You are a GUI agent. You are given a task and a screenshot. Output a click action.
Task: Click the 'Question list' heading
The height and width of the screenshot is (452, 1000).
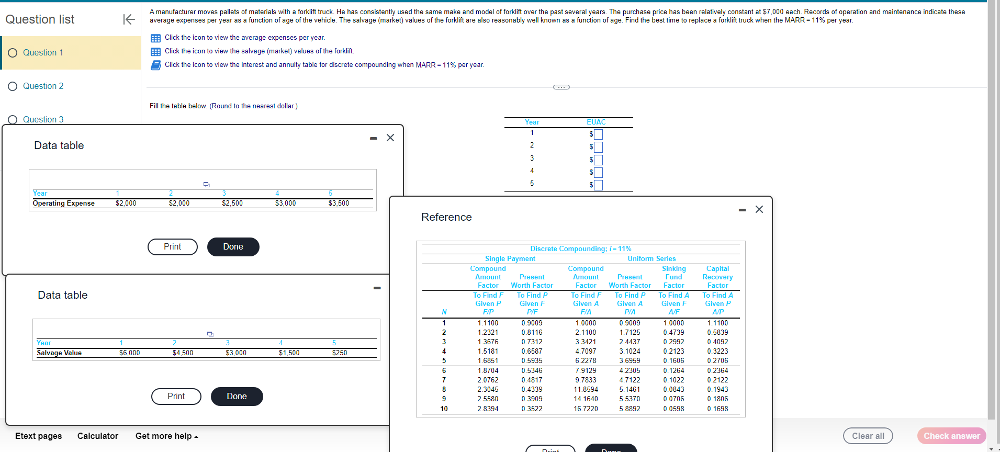pos(40,19)
